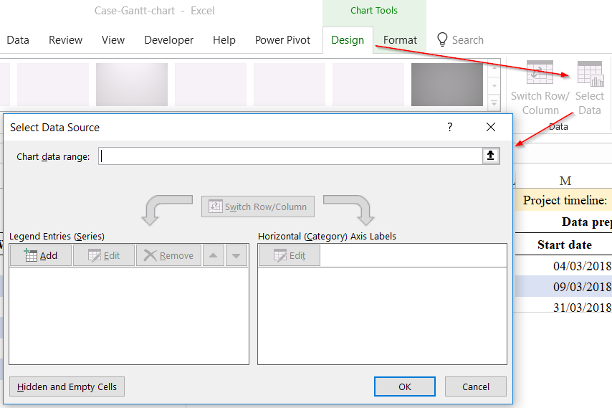Switch to the Format tab
The image size is (612, 408).
click(400, 40)
